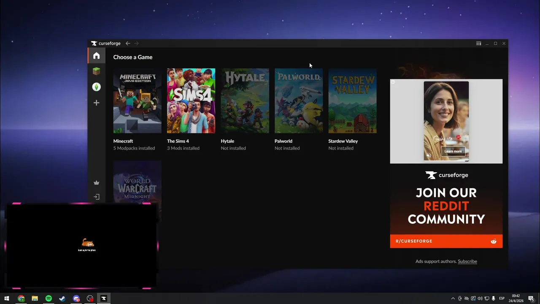Click the ad info icon in the ad corner
Screen dimensions: 540x304
click(393, 82)
